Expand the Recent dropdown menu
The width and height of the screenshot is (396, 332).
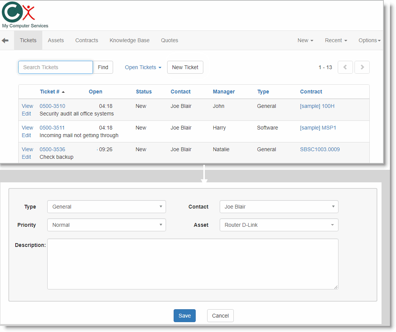point(336,40)
